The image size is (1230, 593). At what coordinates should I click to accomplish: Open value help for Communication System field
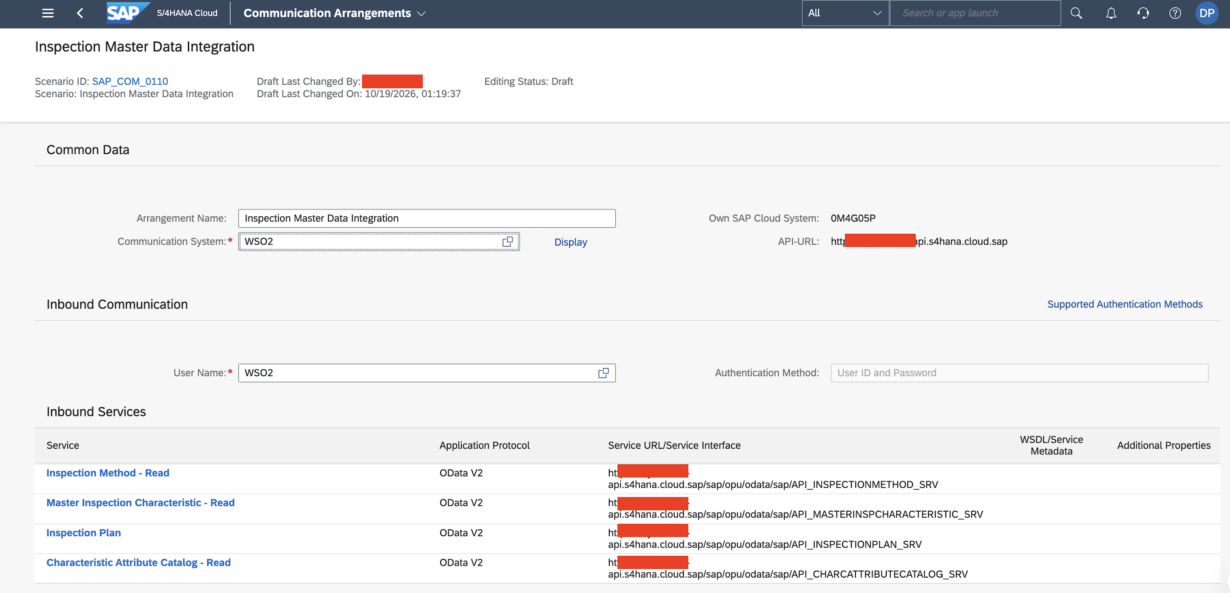point(508,242)
